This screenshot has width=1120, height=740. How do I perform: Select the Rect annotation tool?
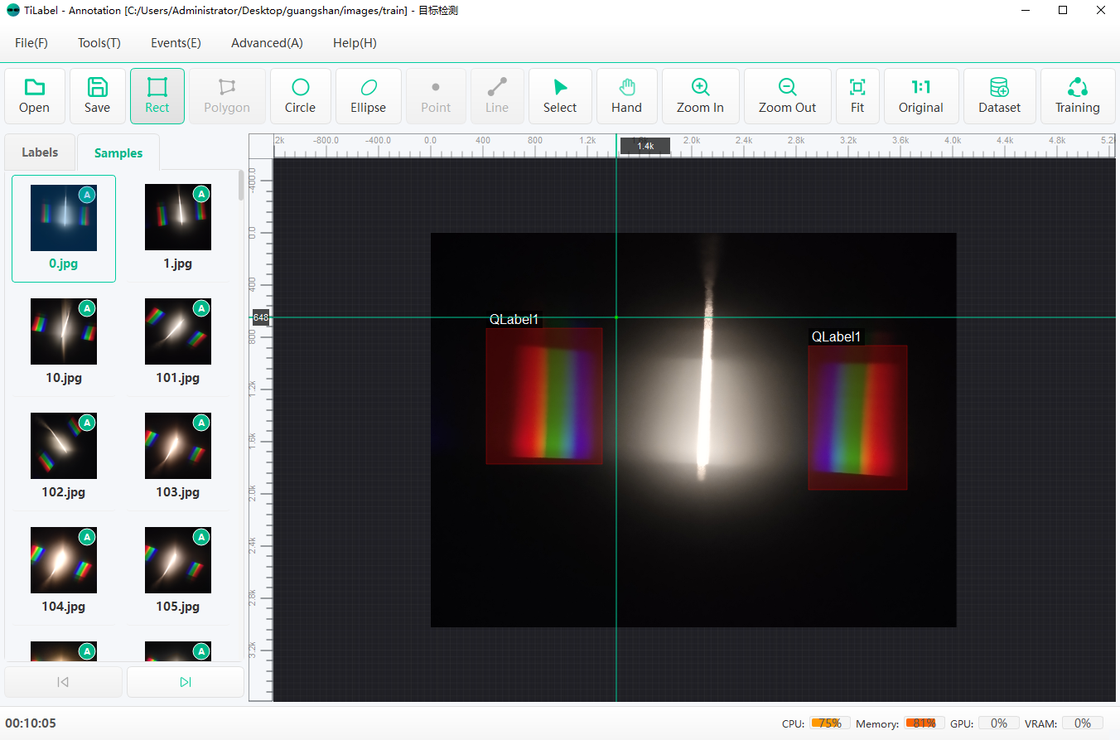tap(157, 95)
